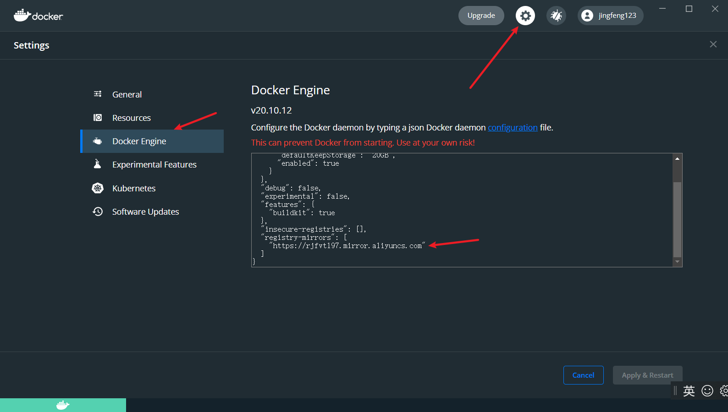Open the troubleshoot bug icon
Screen dimensions: 728x412
[556, 16]
